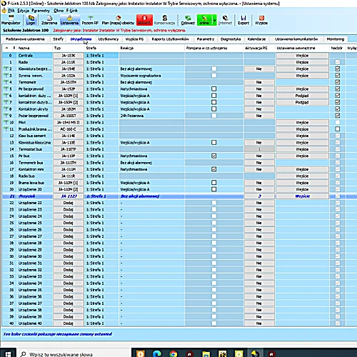This screenshot has width=357, height=357.
Task: Click the RF signal icon on row 5
Action: pos(6,89)
